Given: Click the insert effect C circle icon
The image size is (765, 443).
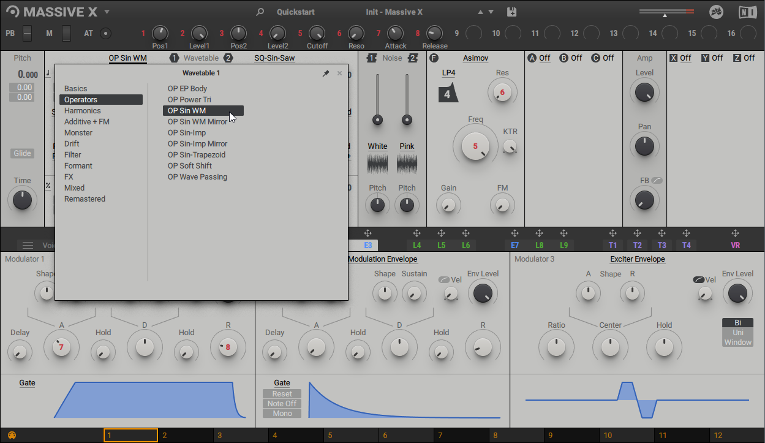Looking at the screenshot, I should [x=595, y=58].
